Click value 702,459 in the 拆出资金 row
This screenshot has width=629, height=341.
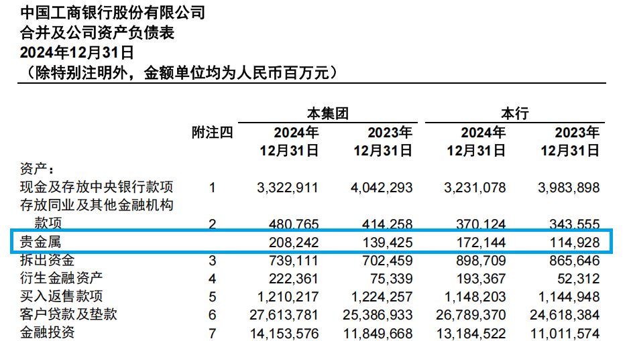pyautogui.click(x=388, y=261)
